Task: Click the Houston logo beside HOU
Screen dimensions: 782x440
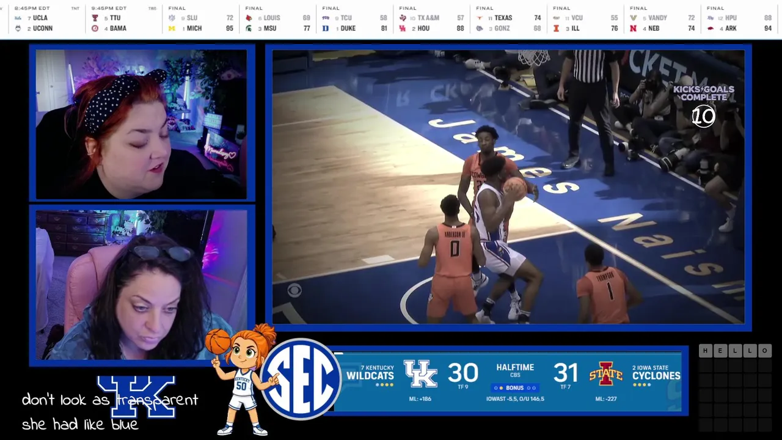Action: tap(403, 28)
